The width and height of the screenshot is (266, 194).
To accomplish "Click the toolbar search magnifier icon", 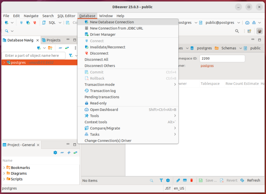I will tap(237, 31).
